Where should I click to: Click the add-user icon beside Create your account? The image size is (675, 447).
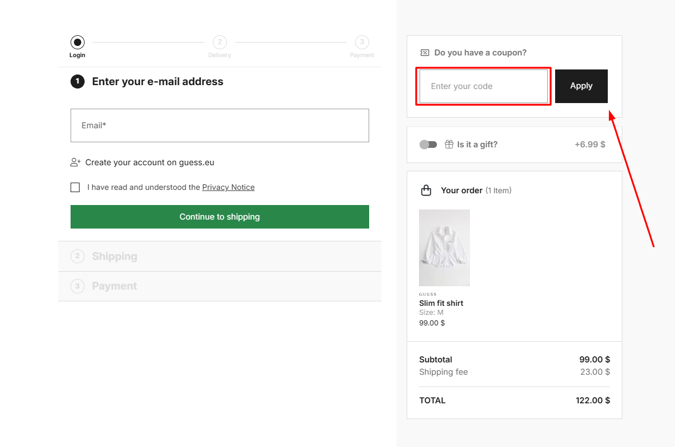76,162
